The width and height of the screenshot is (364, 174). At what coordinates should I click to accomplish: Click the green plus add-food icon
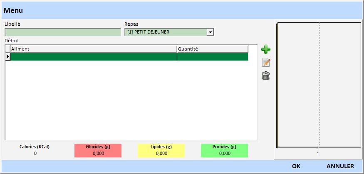(265, 50)
